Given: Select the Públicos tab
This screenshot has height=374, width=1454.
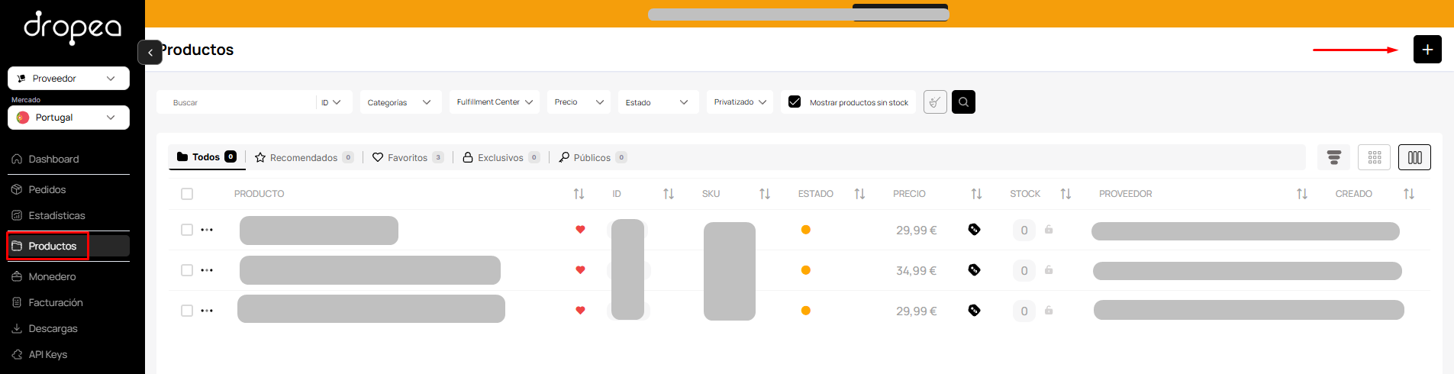Looking at the screenshot, I should point(592,157).
